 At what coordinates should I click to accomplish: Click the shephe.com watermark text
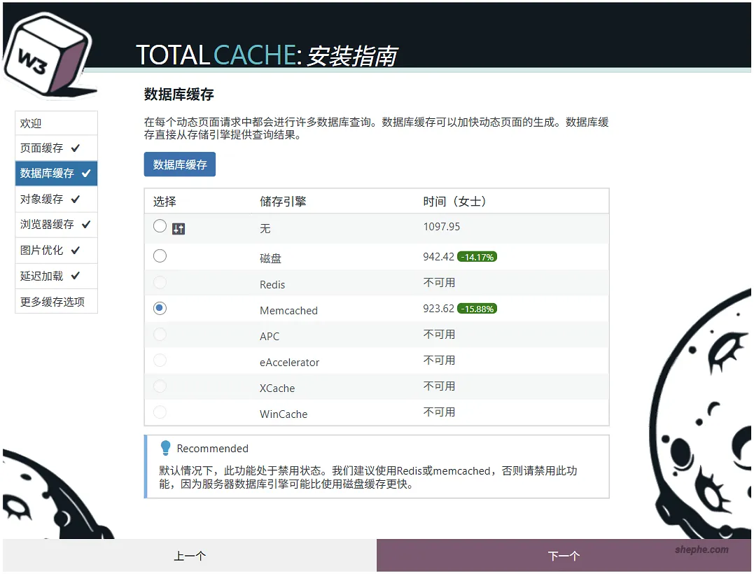click(701, 549)
